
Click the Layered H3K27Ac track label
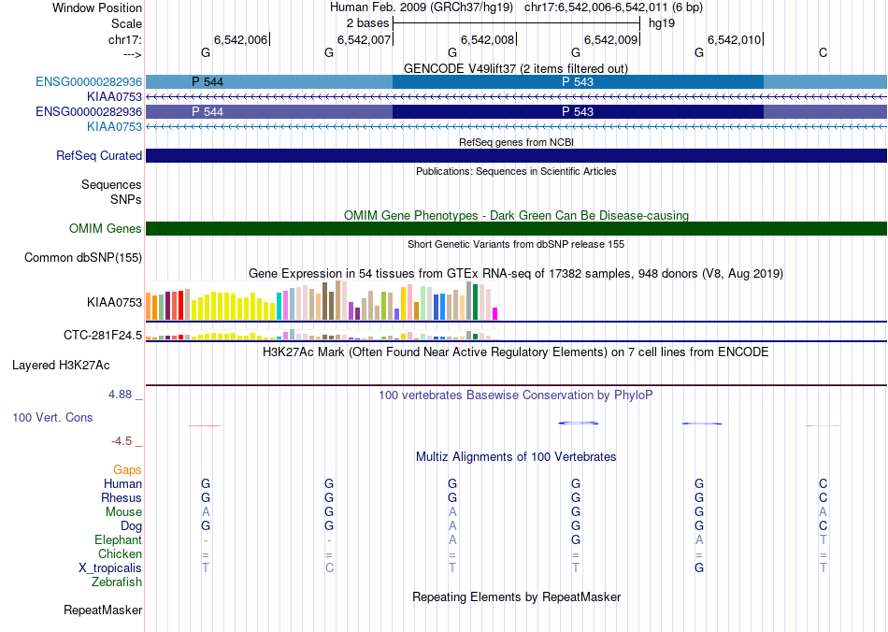[61, 366]
